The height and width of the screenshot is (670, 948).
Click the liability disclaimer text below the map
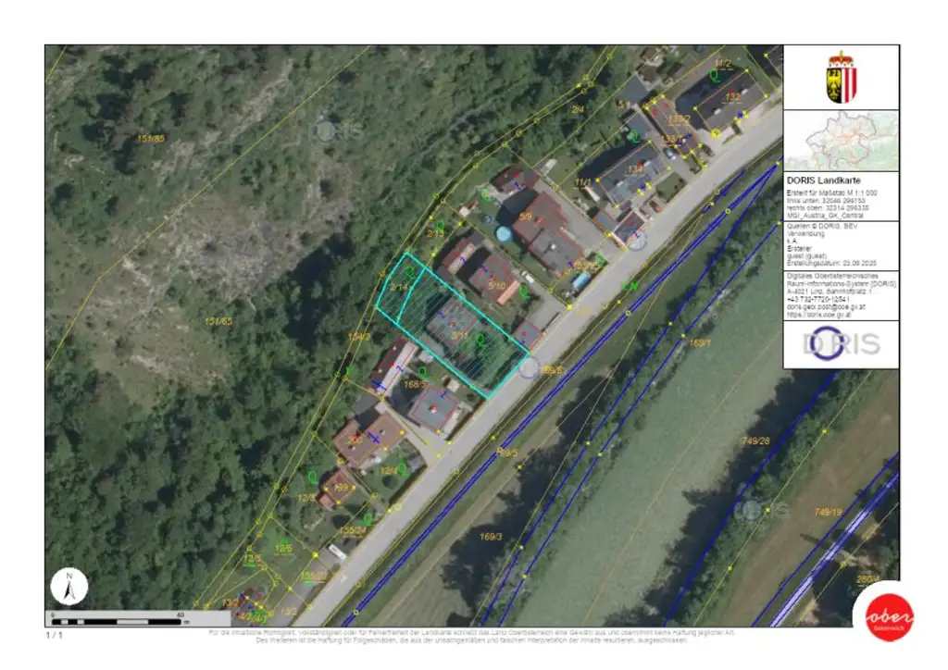(472, 637)
